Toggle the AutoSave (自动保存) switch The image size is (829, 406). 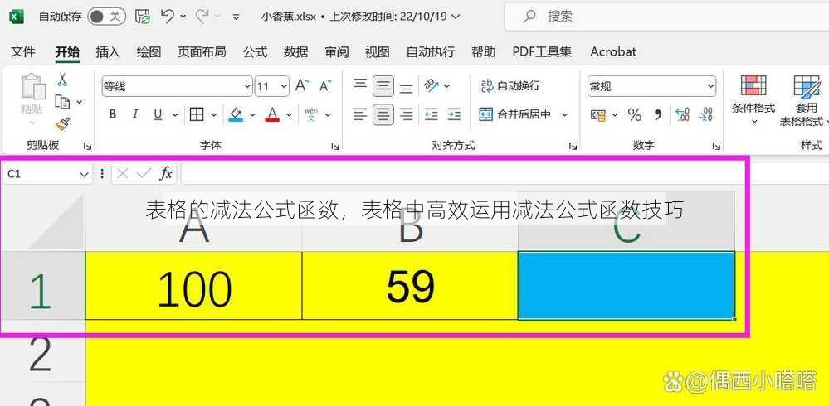[107, 17]
